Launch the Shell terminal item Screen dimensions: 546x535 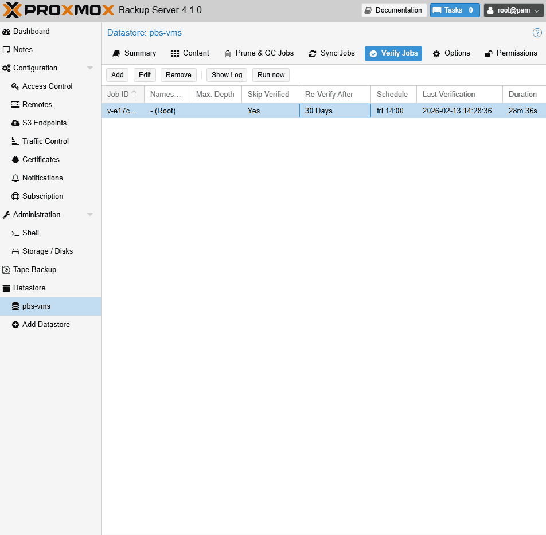point(30,233)
